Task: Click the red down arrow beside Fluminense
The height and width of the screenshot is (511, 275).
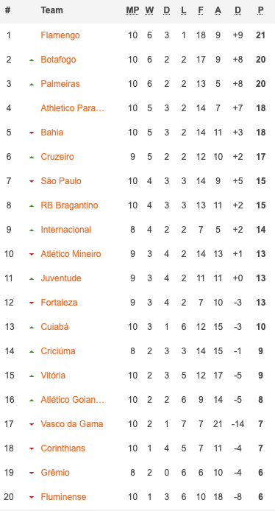Action: 32,497
